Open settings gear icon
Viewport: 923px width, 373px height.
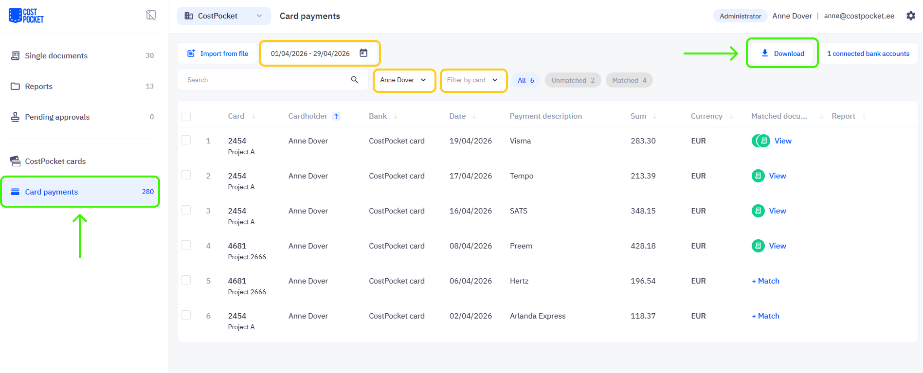pyautogui.click(x=911, y=16)
